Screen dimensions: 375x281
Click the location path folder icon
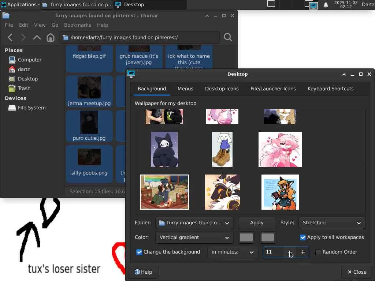pos(65,38)
